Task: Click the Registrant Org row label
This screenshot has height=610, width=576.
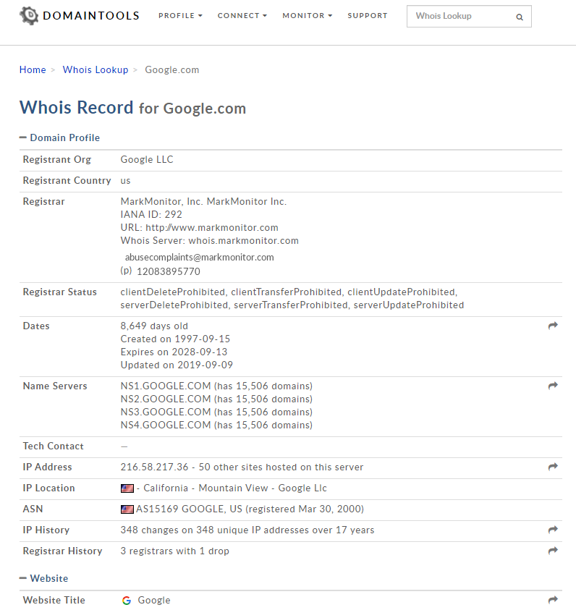Action: click(x=56, y=159)
